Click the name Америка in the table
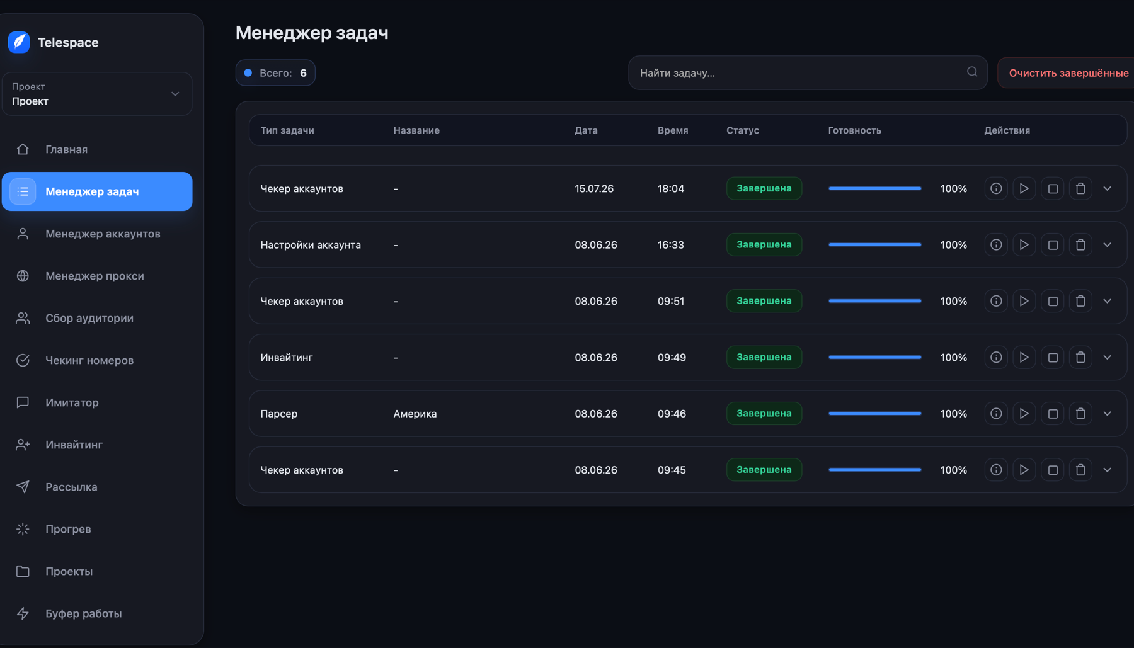Screen dimensions: 1134x648 (415, 414)
